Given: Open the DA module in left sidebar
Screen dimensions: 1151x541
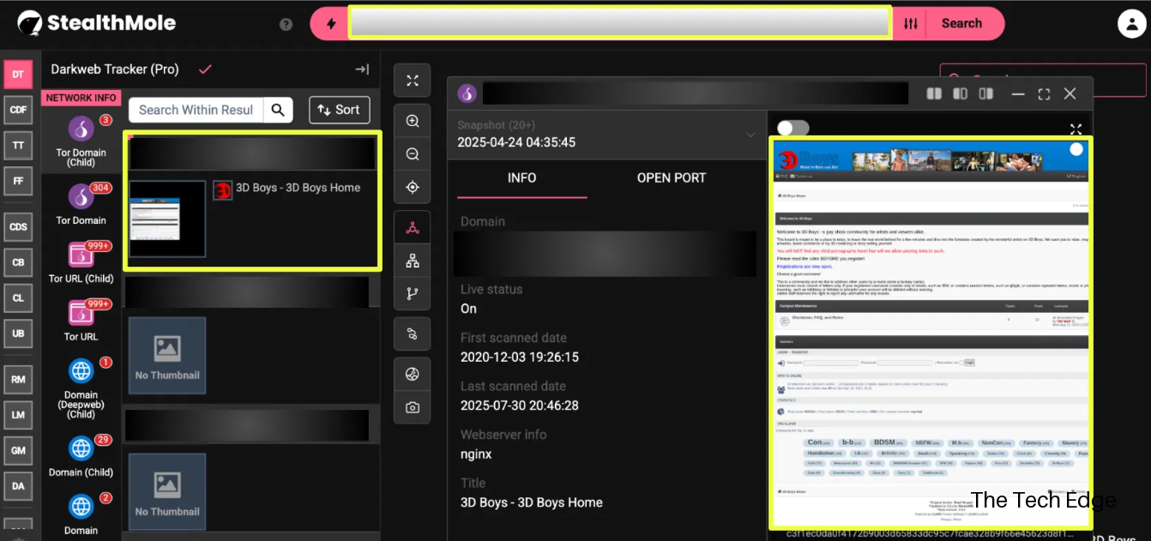Looking at the screenshot, I should (x=18, y=486).
